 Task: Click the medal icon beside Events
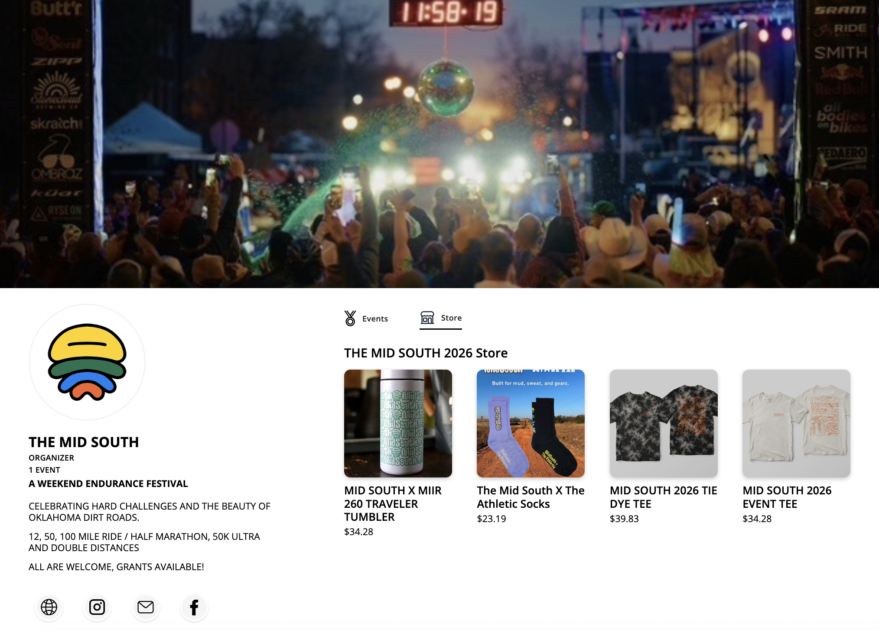pyautogui.click(x=350, y=318)
